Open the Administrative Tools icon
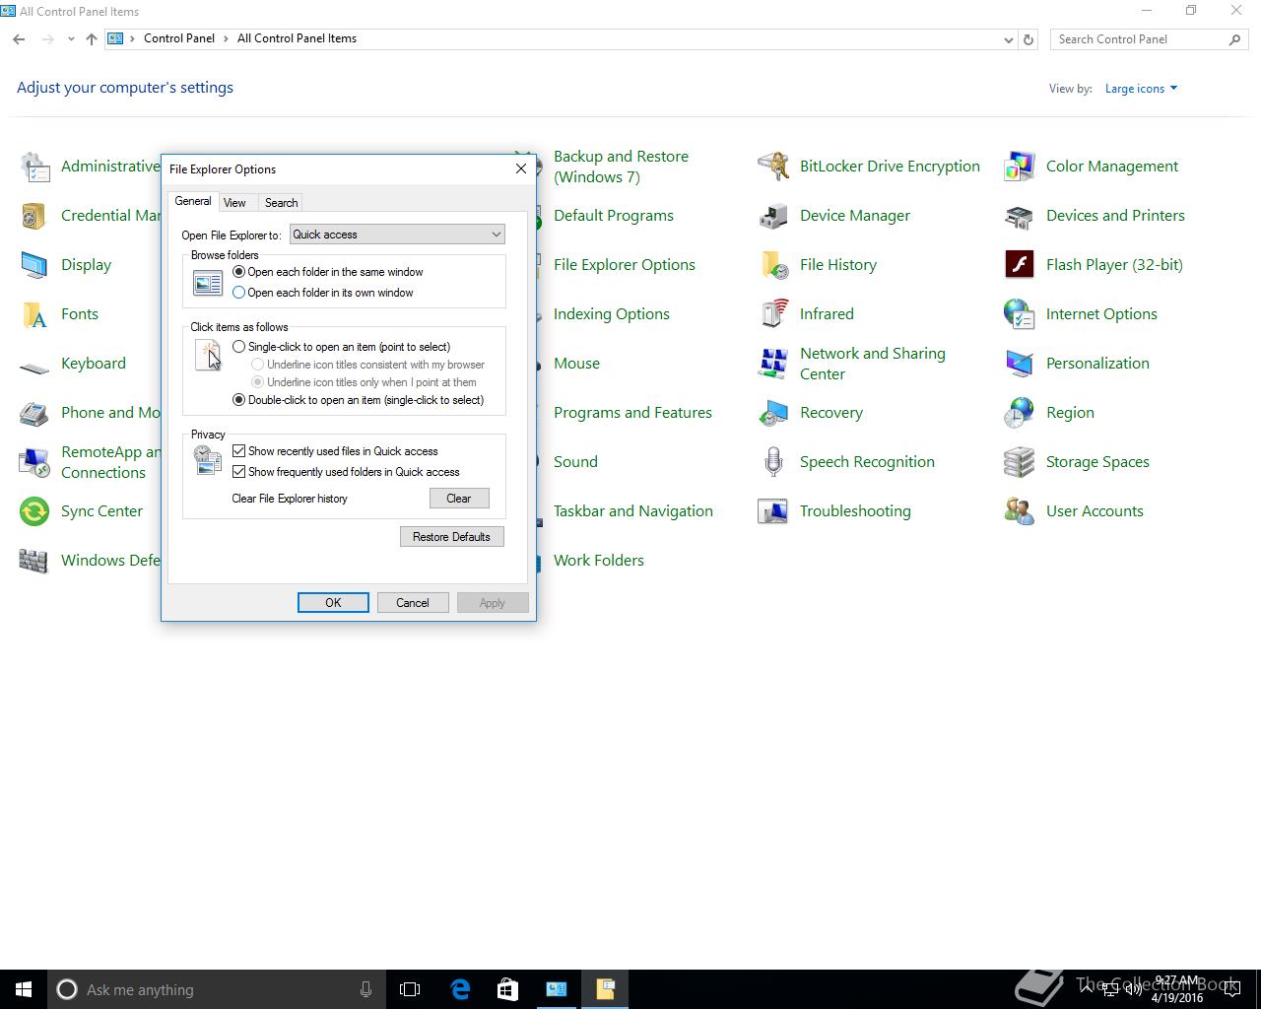The height and width of the screenshot is (1009, 1261). pyautogui.click(x=34, y=167)
